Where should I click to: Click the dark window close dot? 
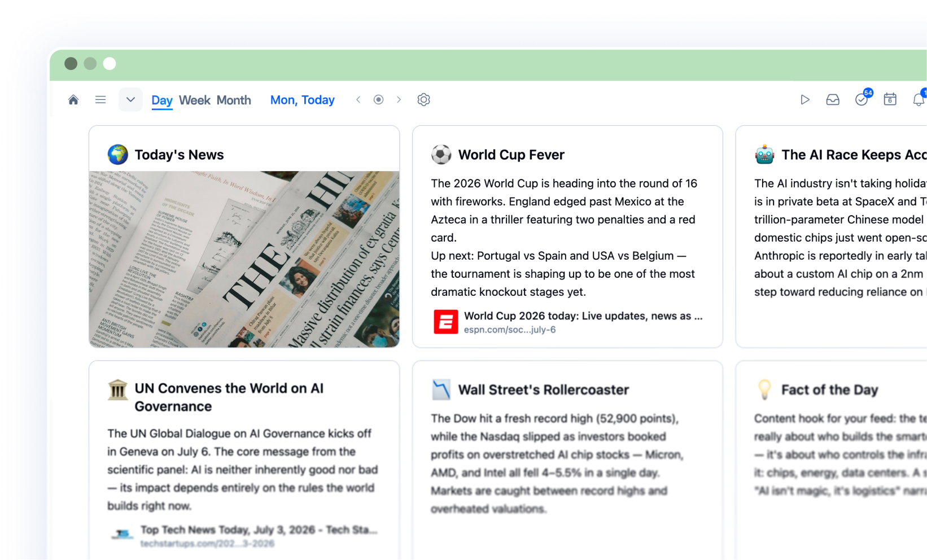(x=71, y=64)
